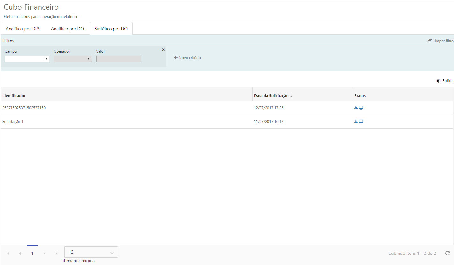Download the Solicitação 1 report
Viewport: 454px width, 265px height.
[x=356, y=122]
